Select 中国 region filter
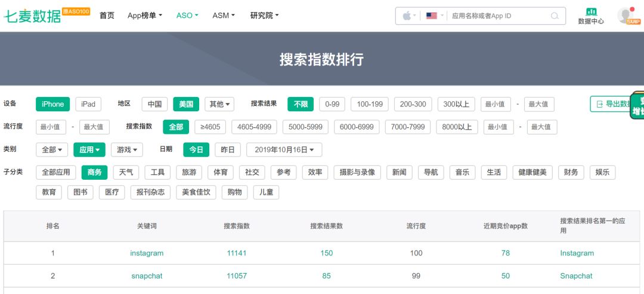644x294 pixels. click(x=154, y=104)
